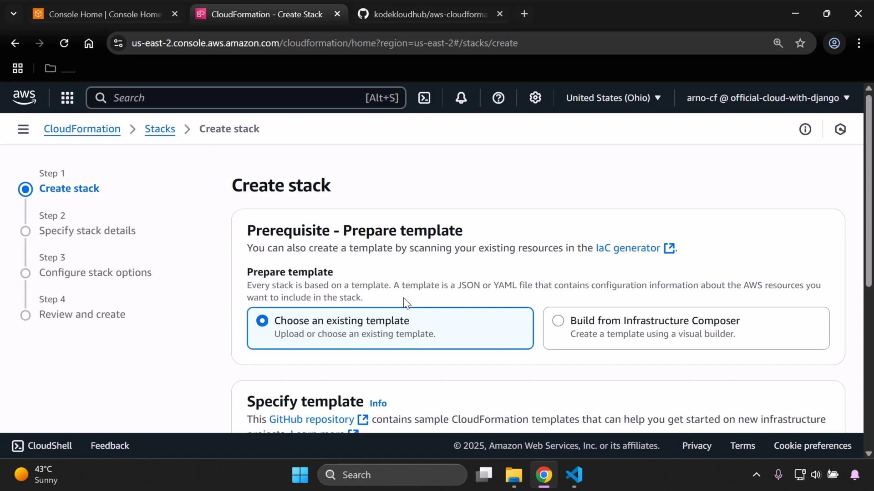Click the Stacks breadcrumb link
This screenshot has width=874, height=491.
click(x=159, y=129)
